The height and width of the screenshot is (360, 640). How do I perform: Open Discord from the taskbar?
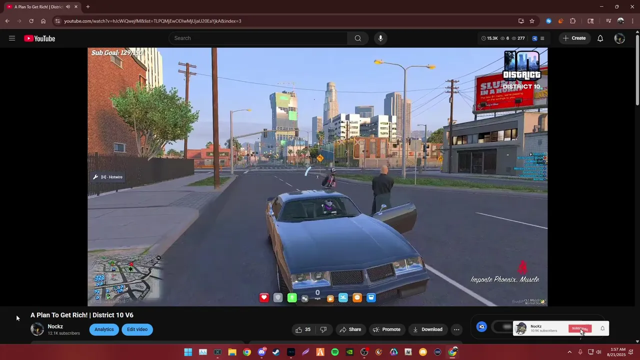261,352
